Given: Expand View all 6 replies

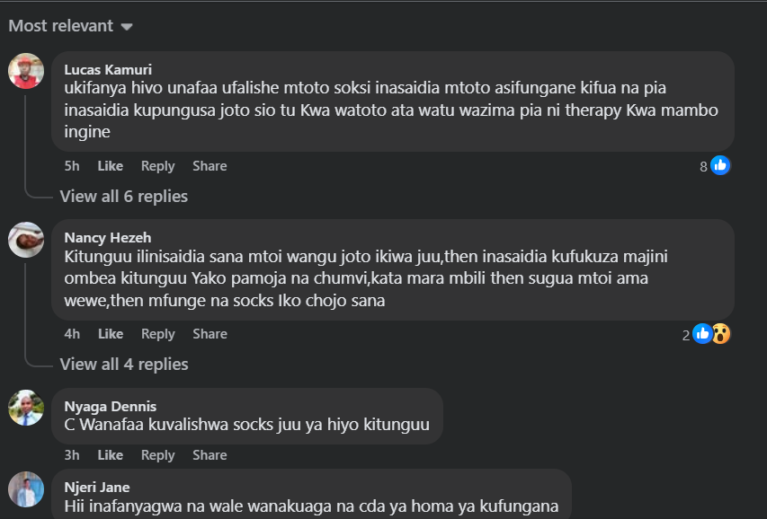Looking at the screenshot, I should pyautogui.click(x=123, y=196).
